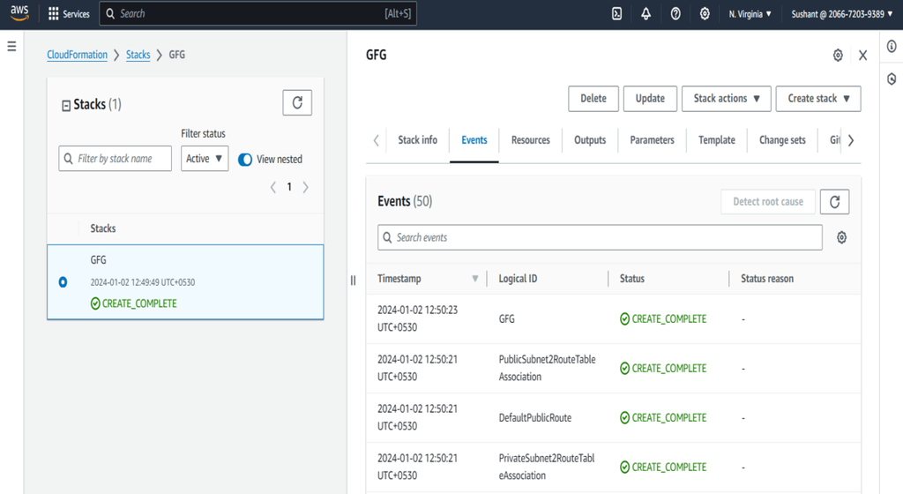Click the Delete stack button
The height and width of the screenshot is (494, 903).
(593, 99)
